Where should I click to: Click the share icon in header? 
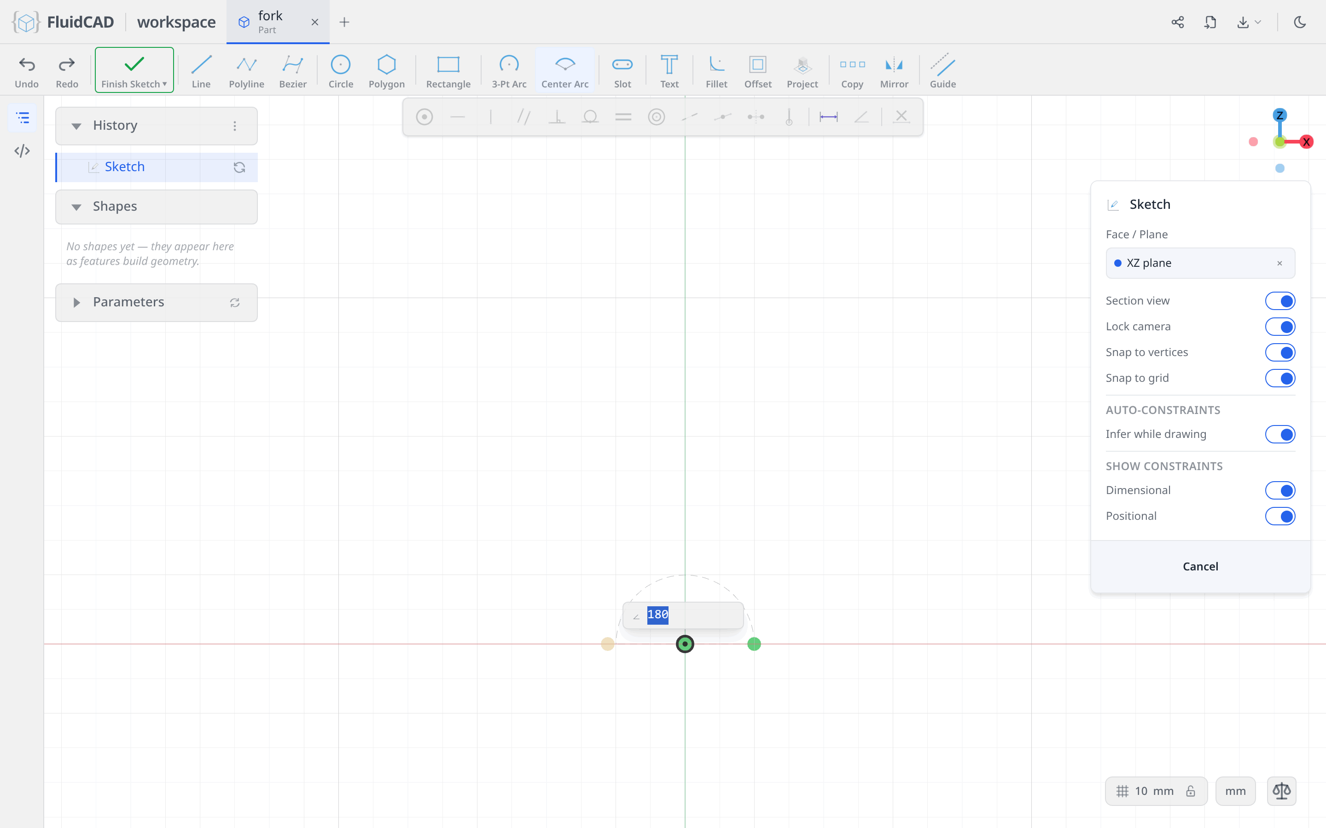[1177, 22]
